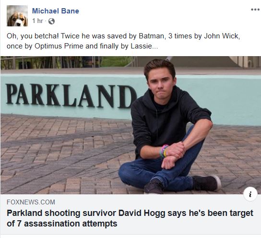Visit Michael Bane's profile via name link
Screen dimensions: 261x238
[x=56, y=11]
